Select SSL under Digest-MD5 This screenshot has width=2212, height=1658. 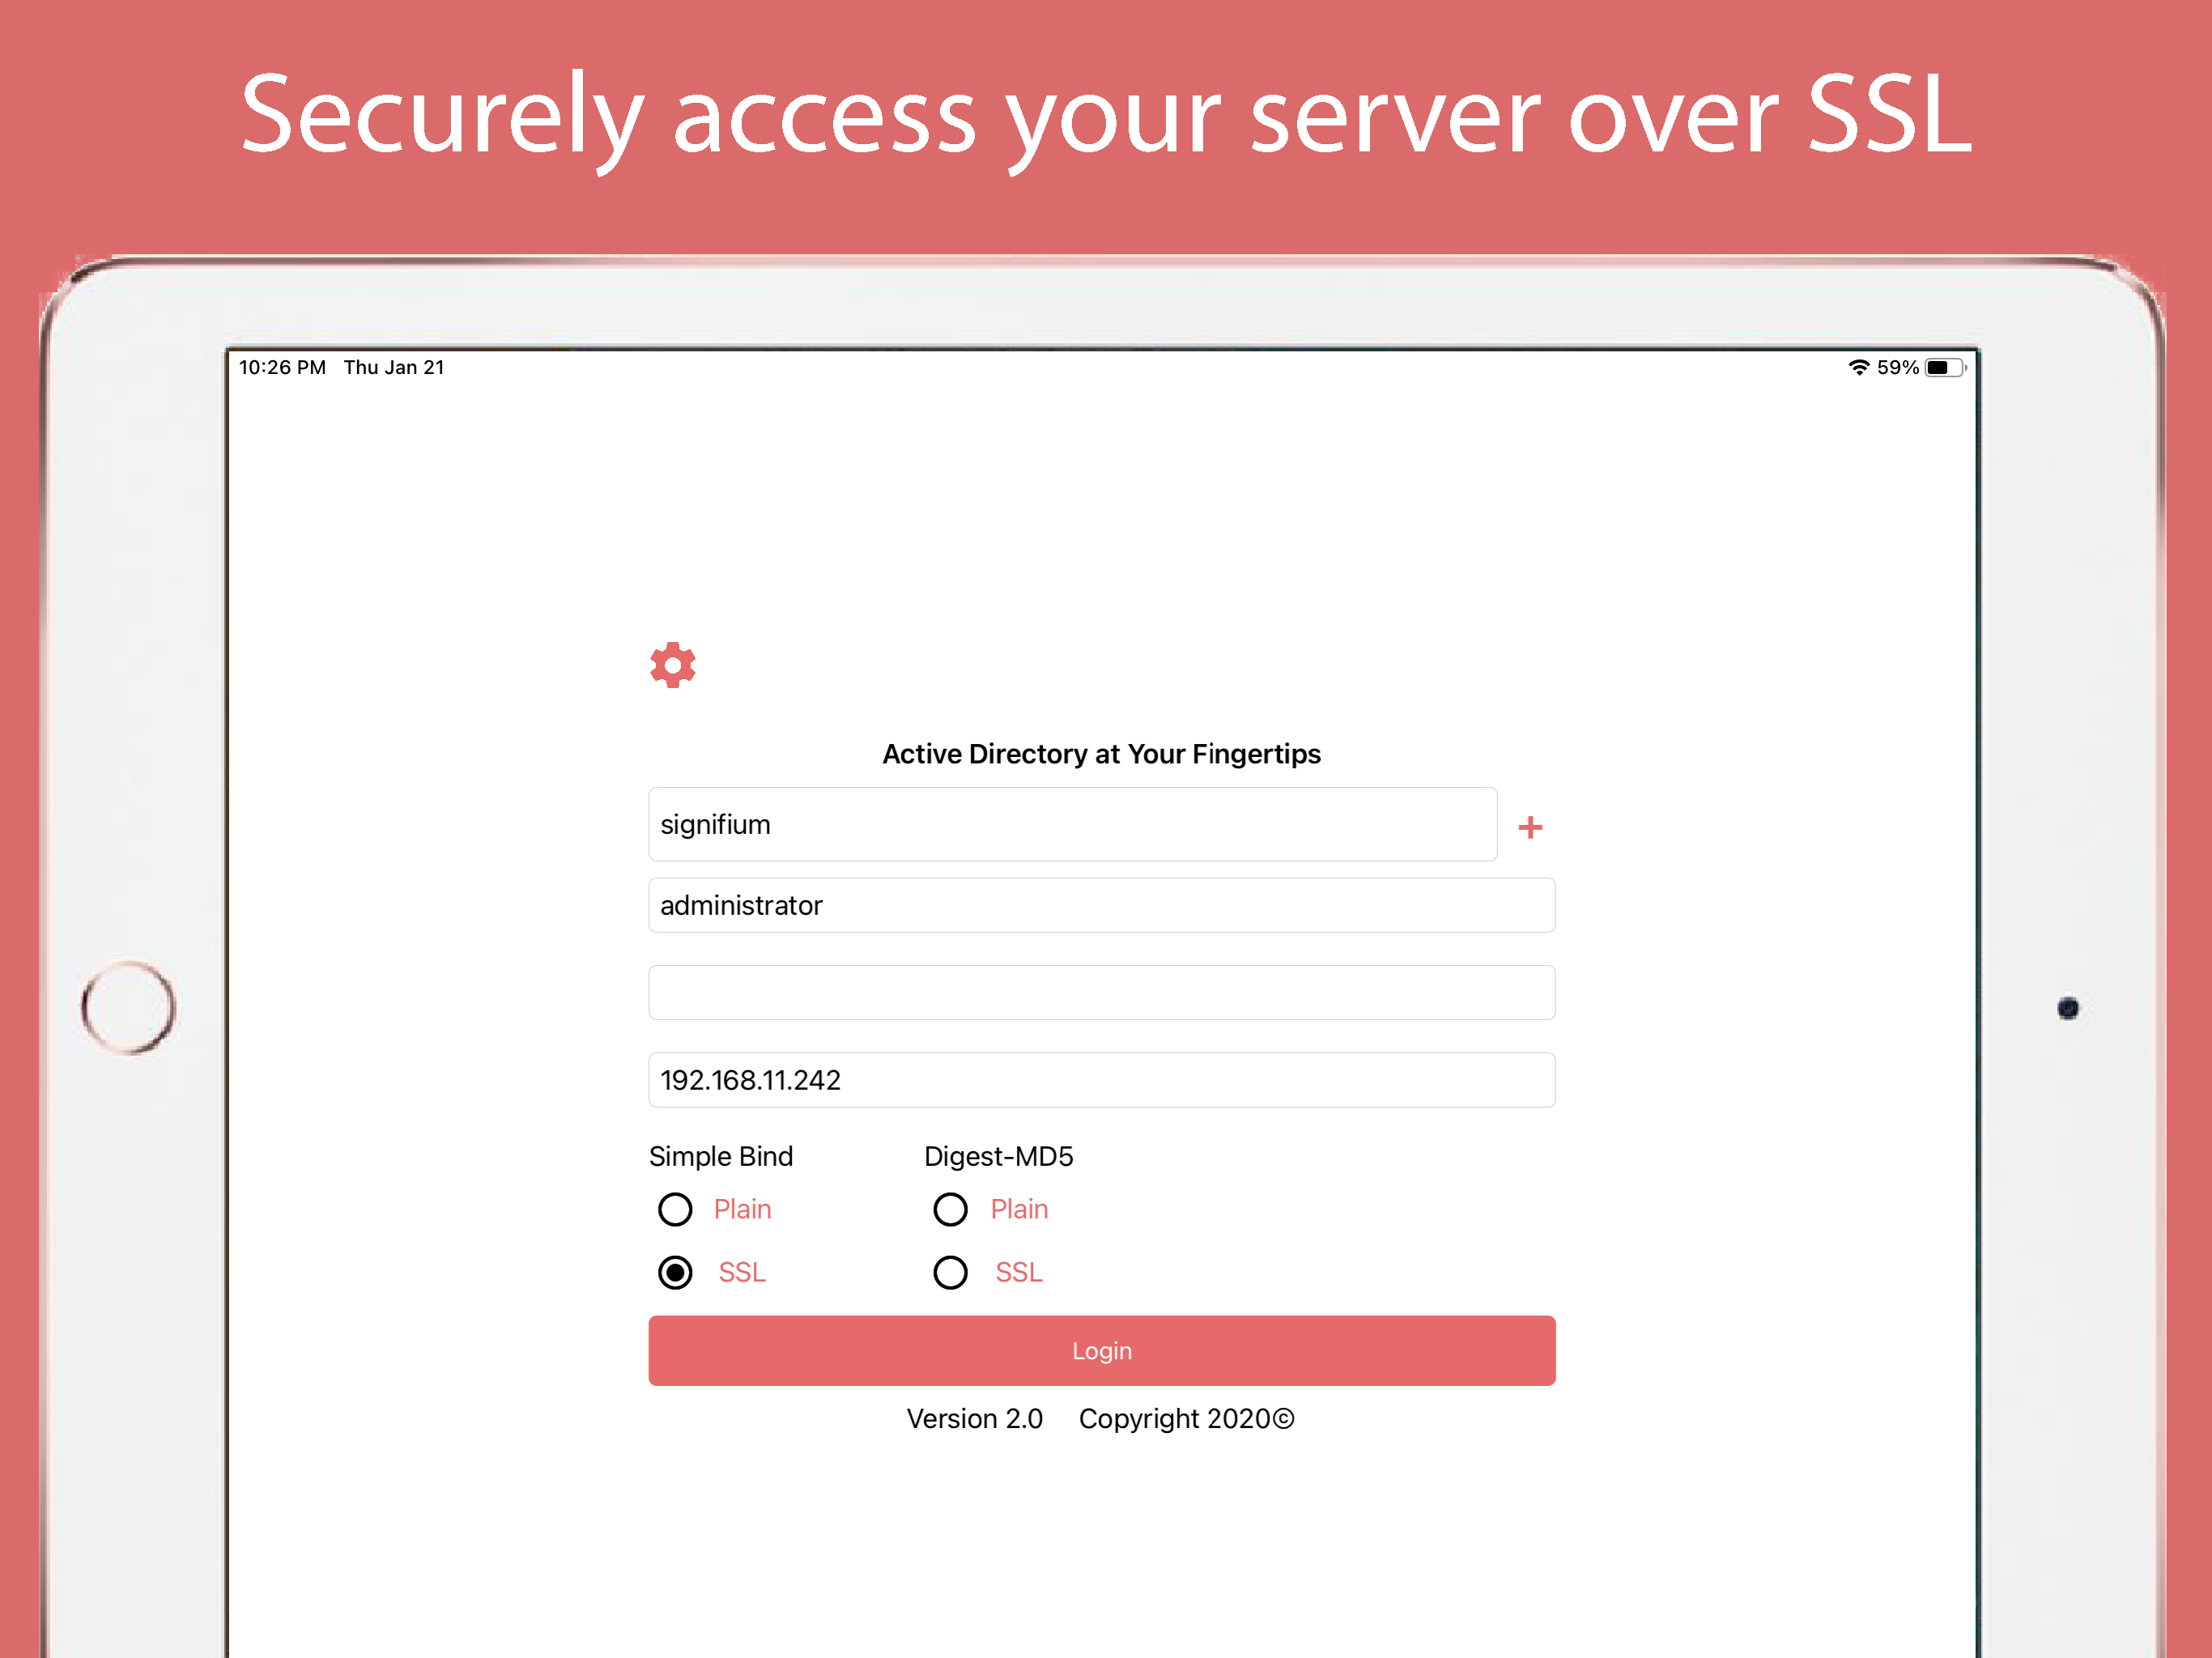pos(950,1272)
